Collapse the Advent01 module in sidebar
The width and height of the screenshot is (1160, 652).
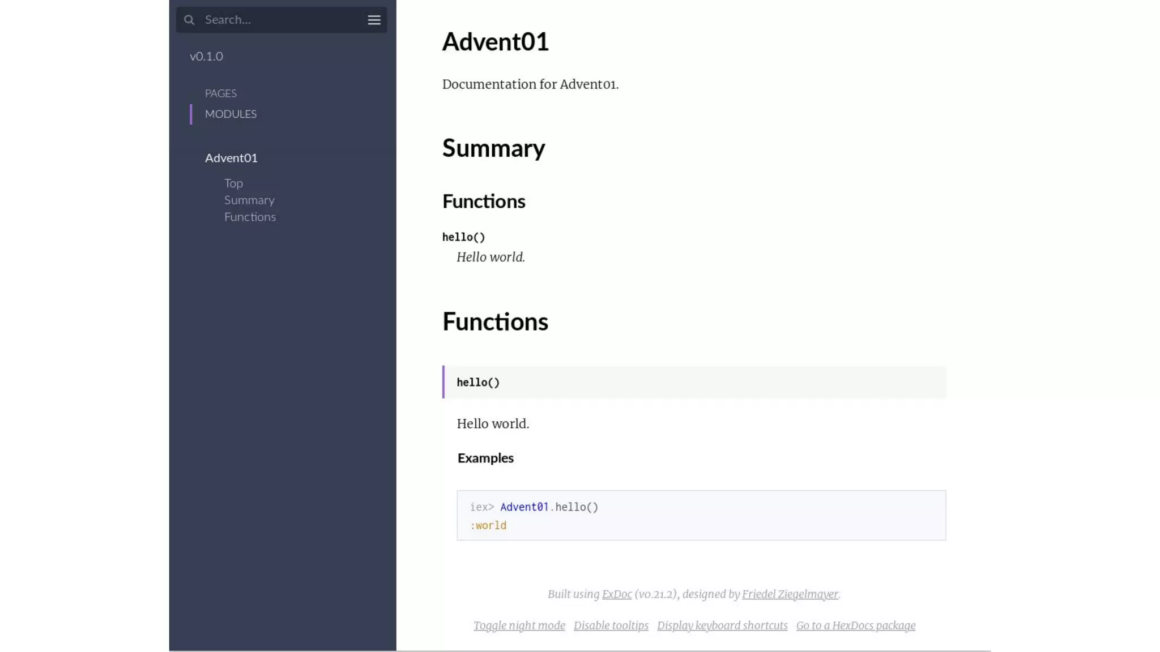click(x=231, y=158)
